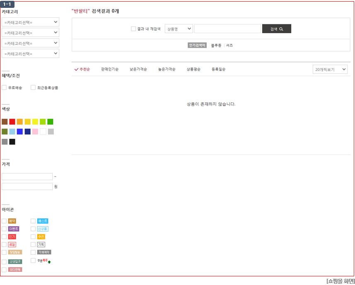
Task: Focus the search keyword input field
Action: click(x=227, y=29)
